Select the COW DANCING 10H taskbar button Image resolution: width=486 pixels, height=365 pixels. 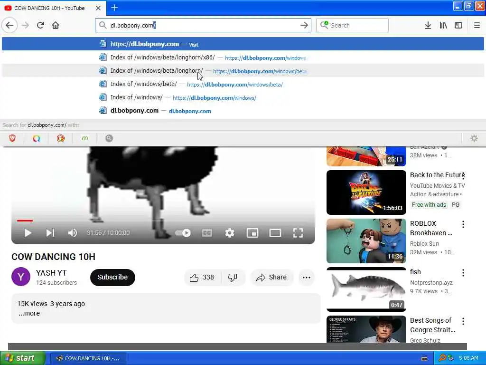click(x=88, y=358)
